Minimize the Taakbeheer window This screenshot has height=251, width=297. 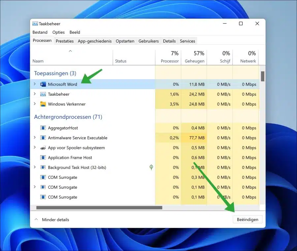[225, 23]
